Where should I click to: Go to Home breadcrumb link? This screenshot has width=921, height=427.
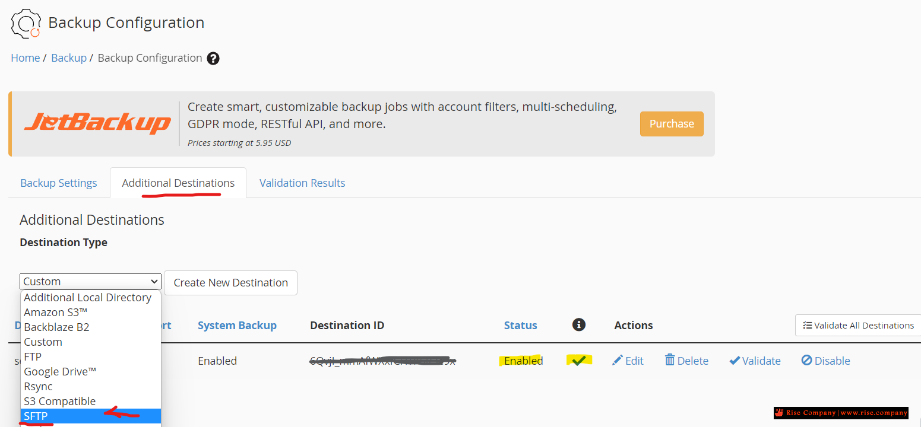[x=26, y=58]
